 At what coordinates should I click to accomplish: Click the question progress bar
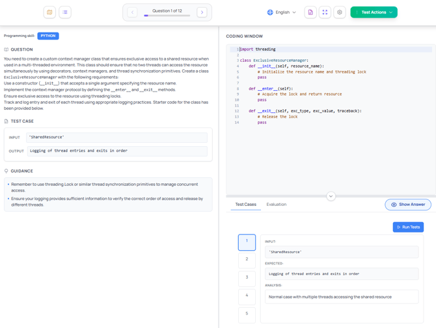(x=167, y=16)
